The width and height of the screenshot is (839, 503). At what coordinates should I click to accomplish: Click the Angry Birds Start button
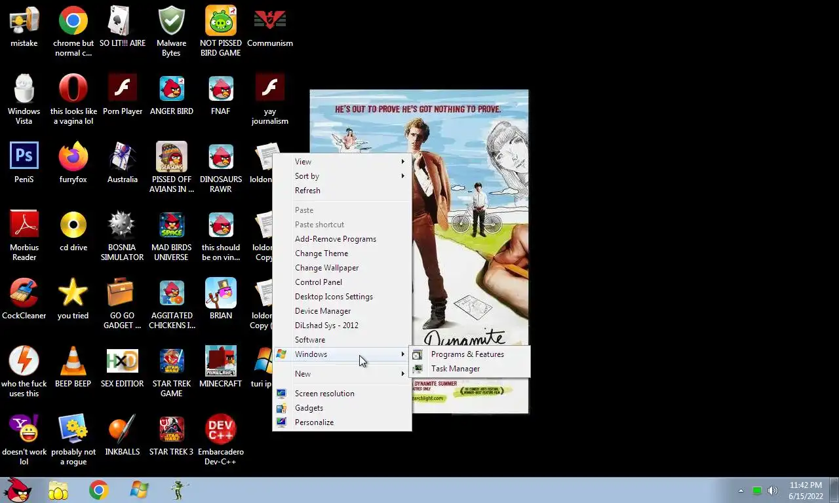18,490
